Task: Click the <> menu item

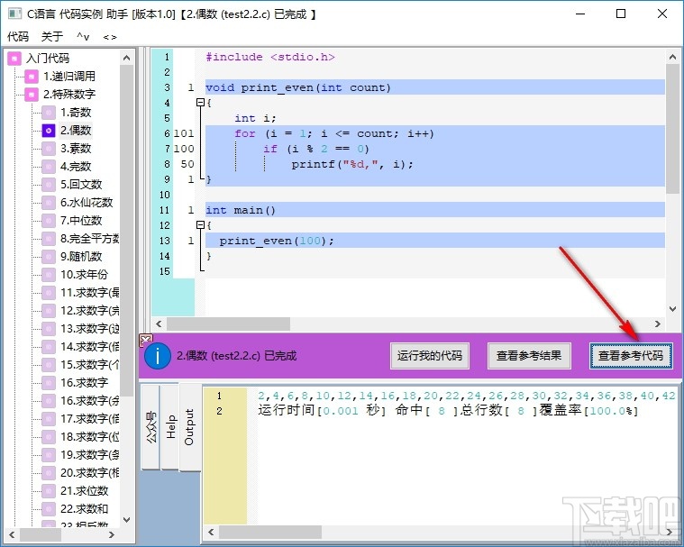Action: click(x=110, y=37)
